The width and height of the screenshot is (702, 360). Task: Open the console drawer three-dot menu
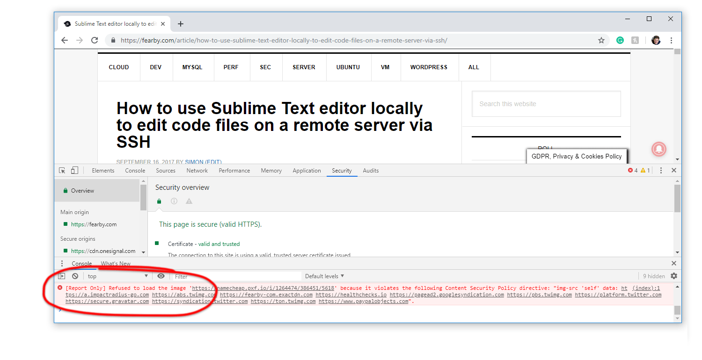coord(62,264)
